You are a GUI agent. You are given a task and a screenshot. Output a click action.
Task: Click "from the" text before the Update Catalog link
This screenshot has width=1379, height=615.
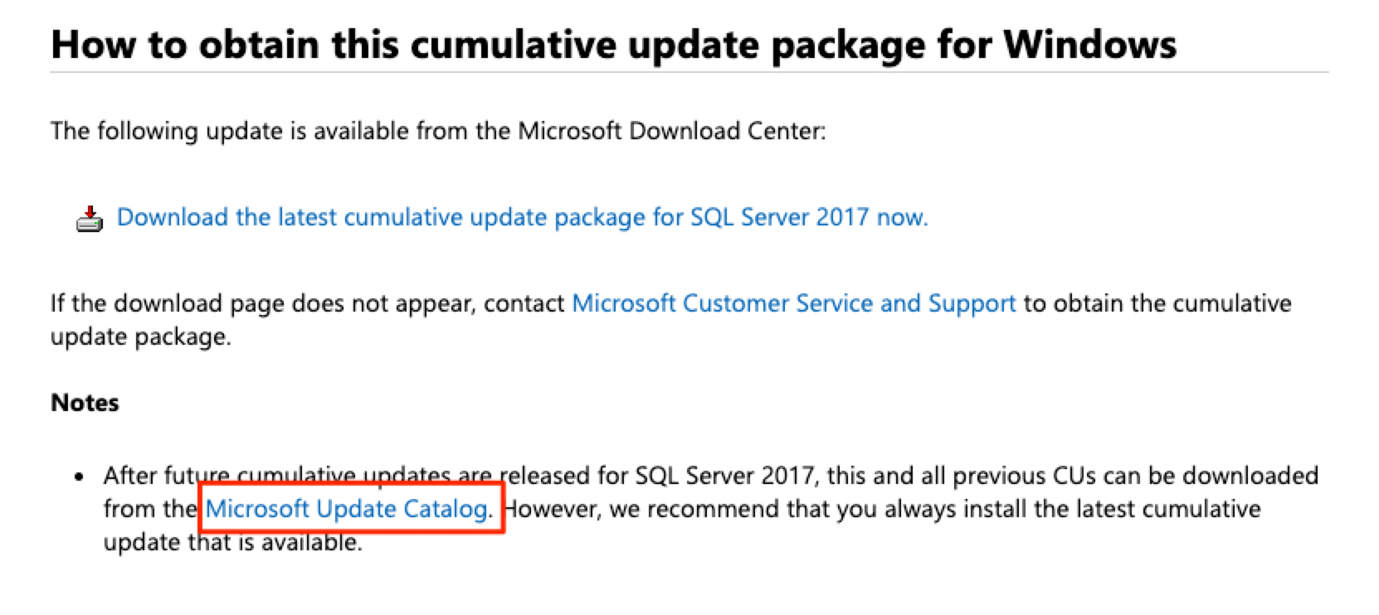coord(149,509)
